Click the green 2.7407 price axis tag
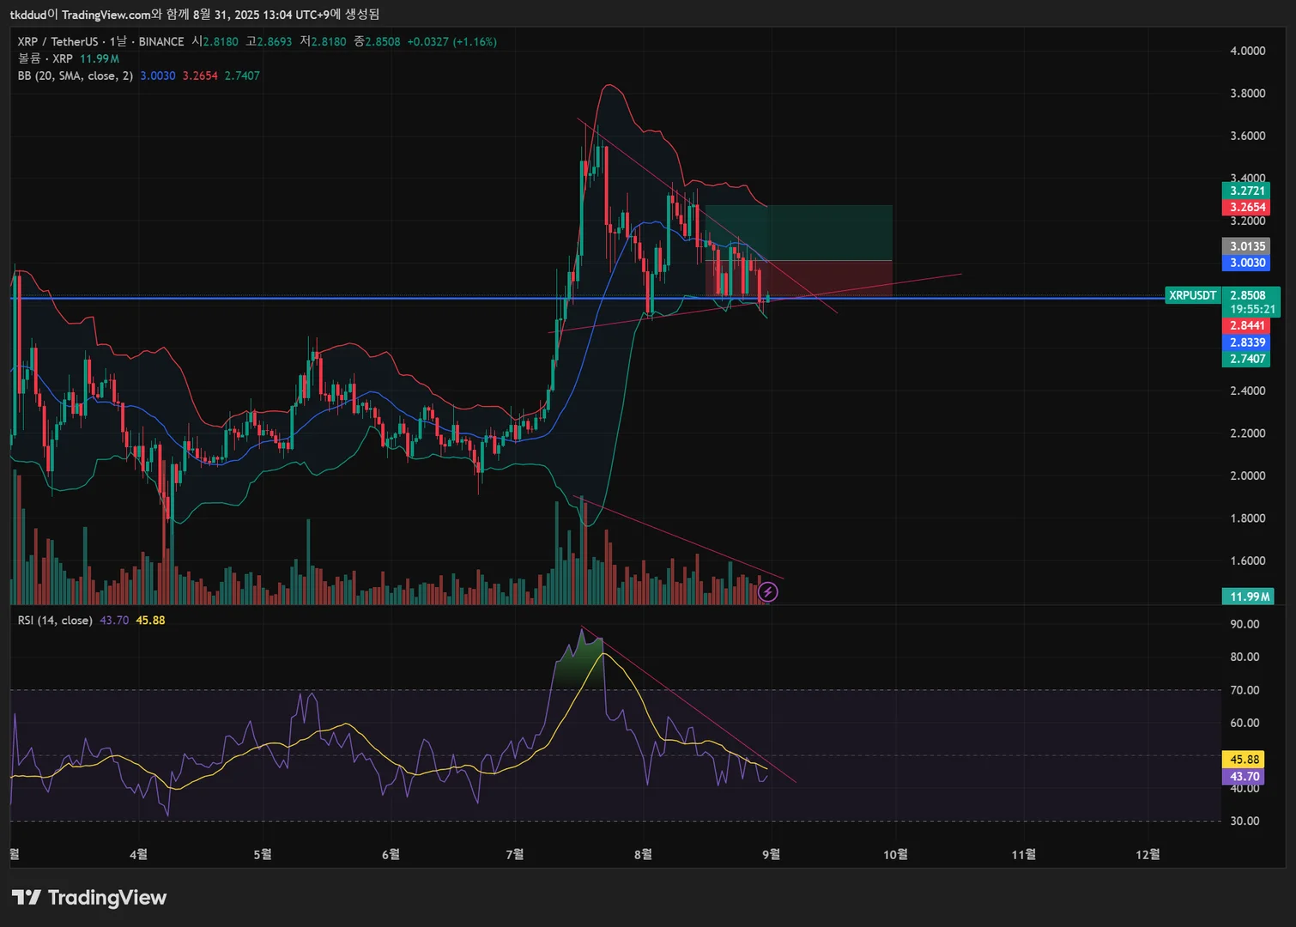Screen dimensions: 1296x927 pos(1246,359)
